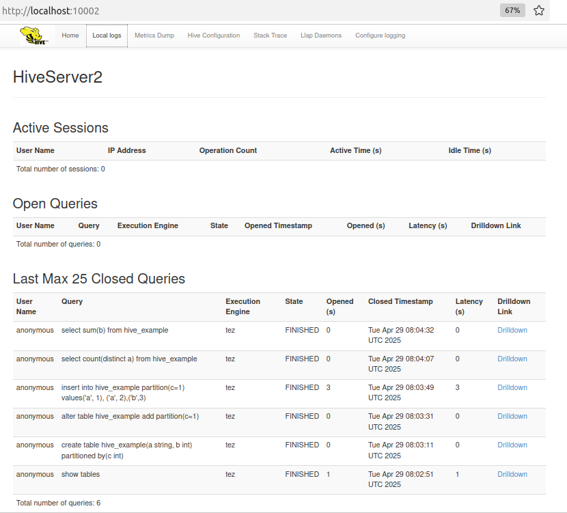The height and width of the screenshot is (513, 567).
Task: Click the 'Tue Apr 29 08:02:51 UTC 2025' timestamp
Action: pyautogui.click(x=401, y=479)
